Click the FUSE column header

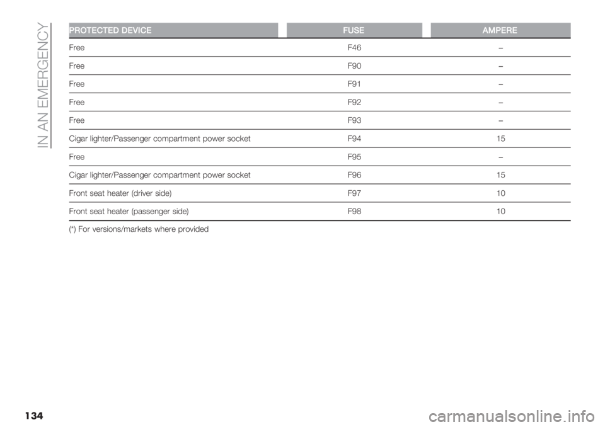(354, 30)
